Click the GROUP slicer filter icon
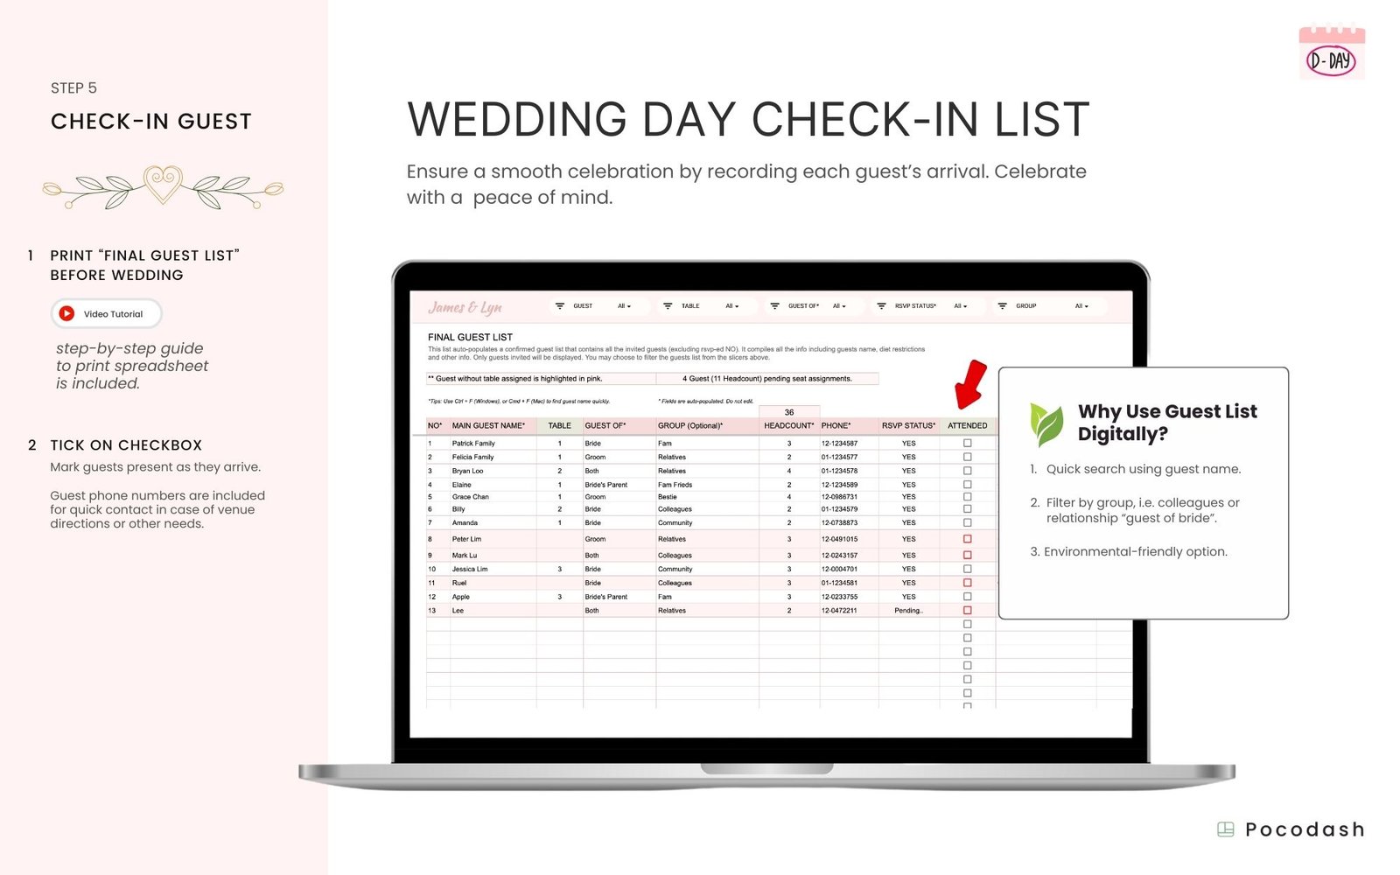This screenshot has width=1400, height=875. pyautogui.click(x=1002, y=306)
